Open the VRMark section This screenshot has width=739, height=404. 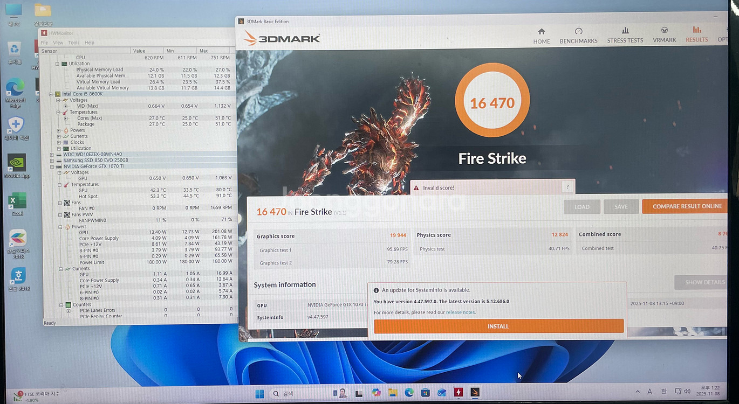(664, 35)
